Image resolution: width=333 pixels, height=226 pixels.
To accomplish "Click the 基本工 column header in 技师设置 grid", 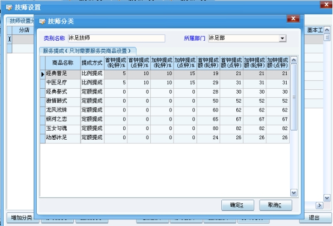I will pyautogui.click(x=314, y=30).
